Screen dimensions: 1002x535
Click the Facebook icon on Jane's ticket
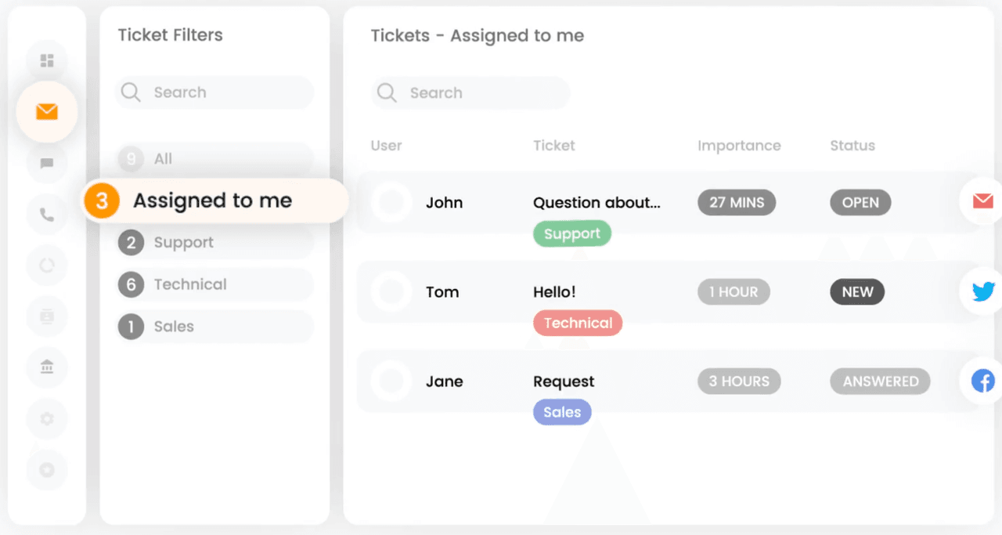[x=982, y=381]
